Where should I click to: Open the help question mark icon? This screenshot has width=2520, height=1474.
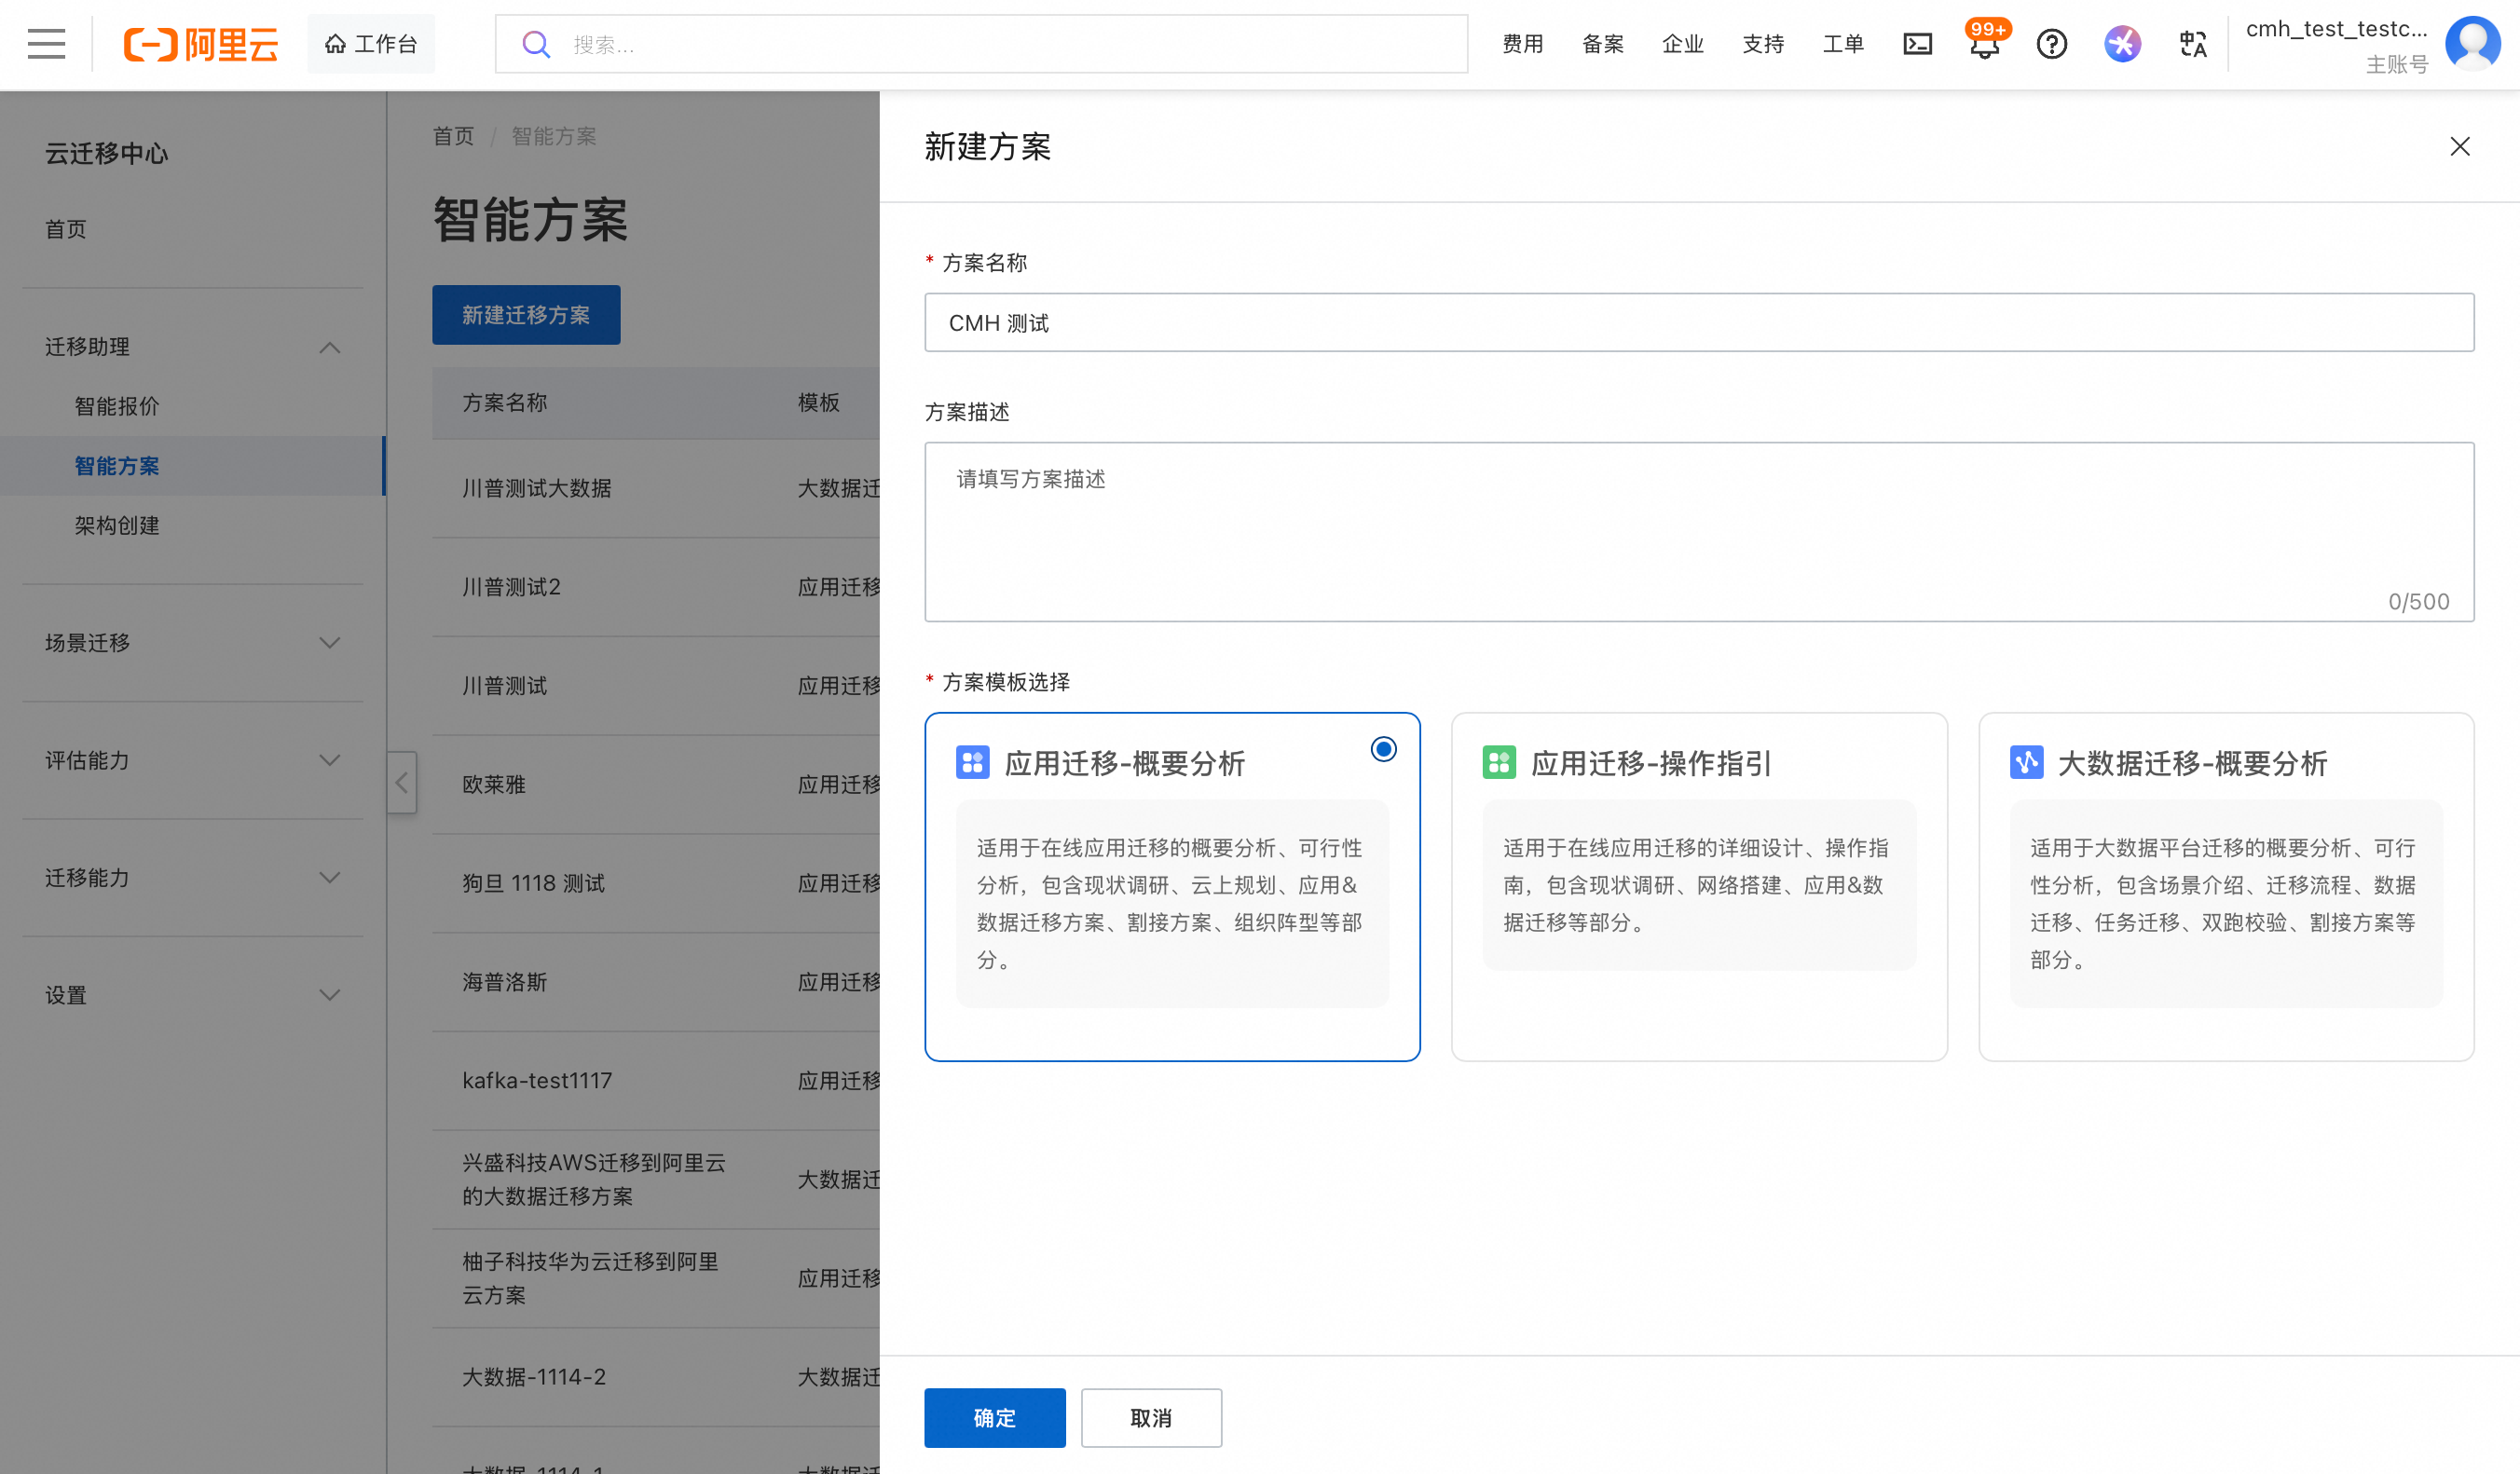click(2051, 44)
